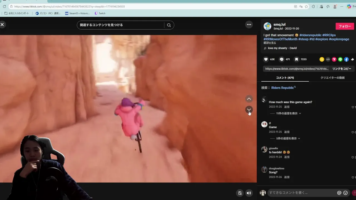The image size is (356, 200).
Task: Open the Twitch bookmark
Action: tap(100, 13)
